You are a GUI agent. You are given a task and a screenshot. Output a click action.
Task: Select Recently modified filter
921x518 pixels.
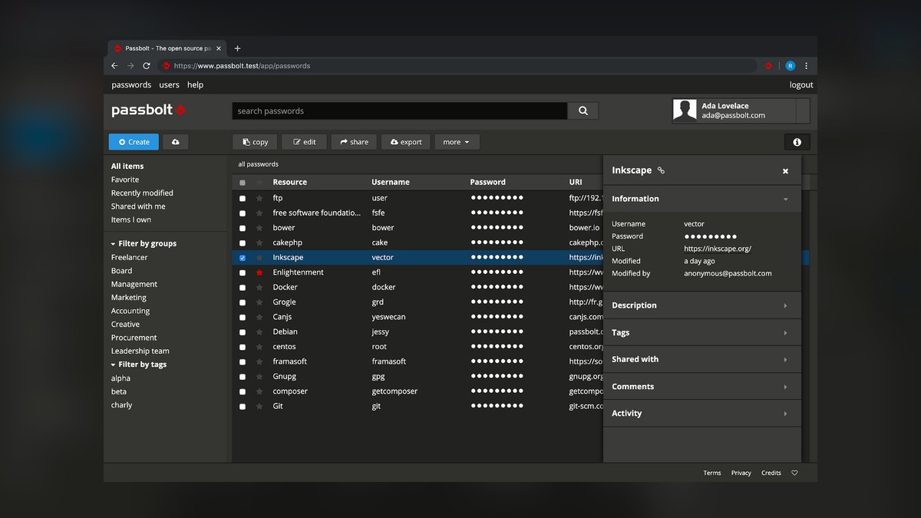tap(142, 193)
